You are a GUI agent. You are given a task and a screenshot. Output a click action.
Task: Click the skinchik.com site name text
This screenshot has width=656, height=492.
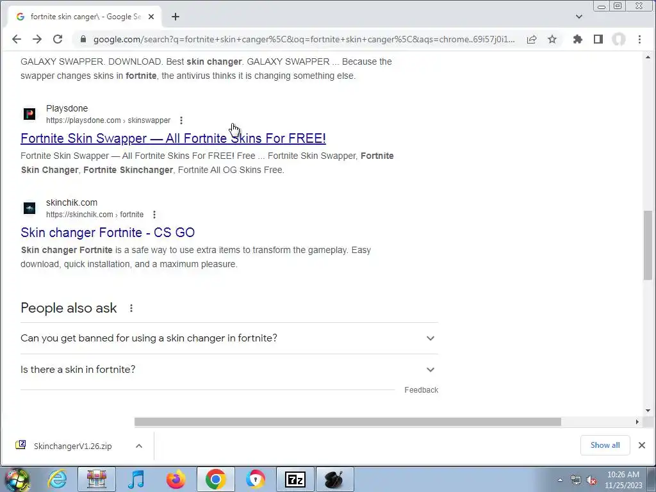coord(72,202)
